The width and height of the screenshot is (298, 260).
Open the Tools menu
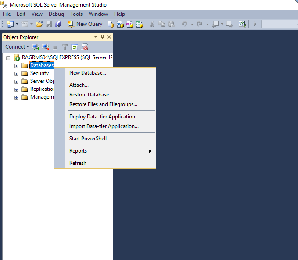[76, 14]
